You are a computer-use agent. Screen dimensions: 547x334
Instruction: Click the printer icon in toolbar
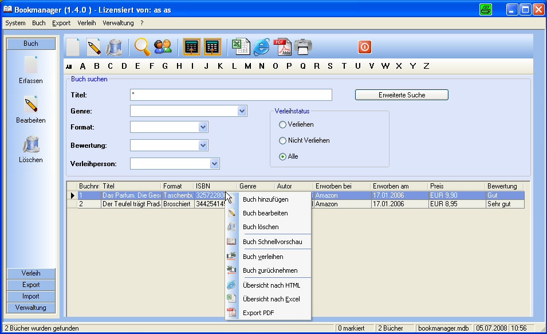pos(303,47)
